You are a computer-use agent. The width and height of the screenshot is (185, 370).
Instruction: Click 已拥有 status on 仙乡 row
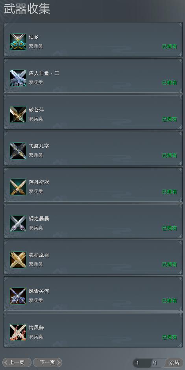click(x=170, y=47)
